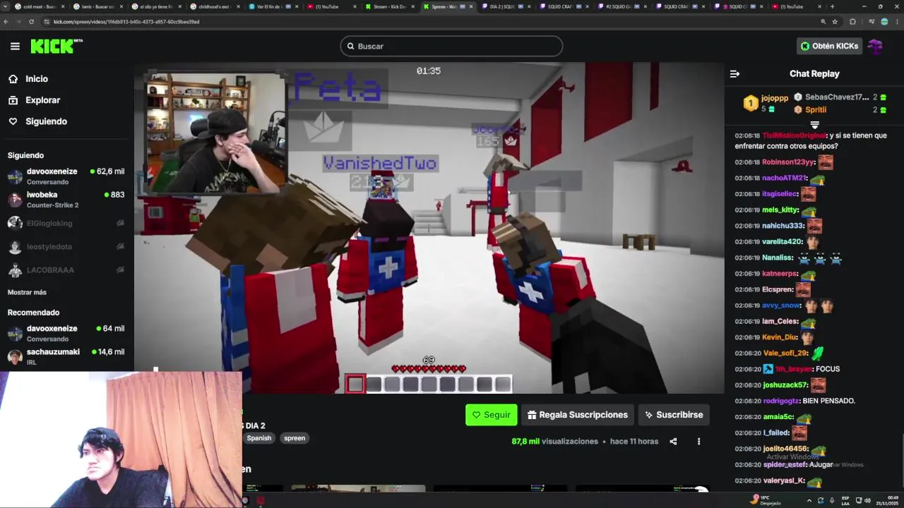The height and width of the screenshot is (508, 904).
Task: Open recommended channel sachauzumaki
Action: [x=66, y=356]
